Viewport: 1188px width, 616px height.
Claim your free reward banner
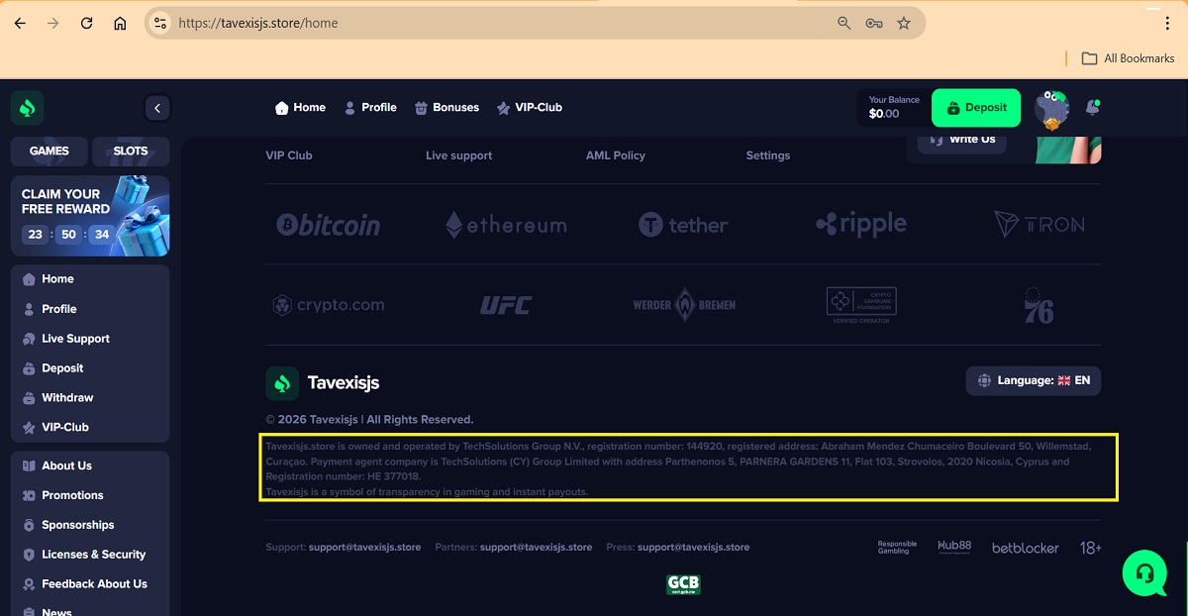(x=90, y=216)
